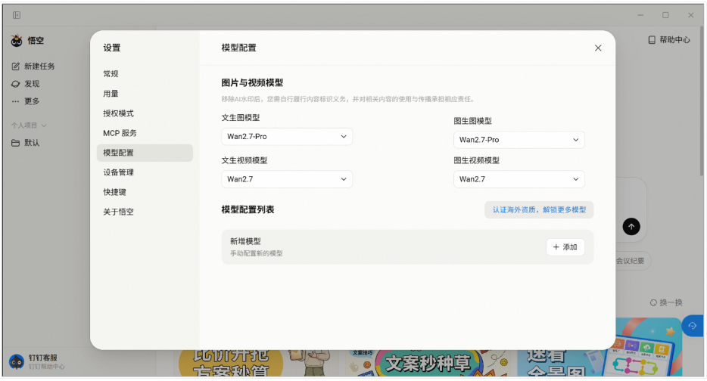Click the 发现 planet icon

point(15,84)
